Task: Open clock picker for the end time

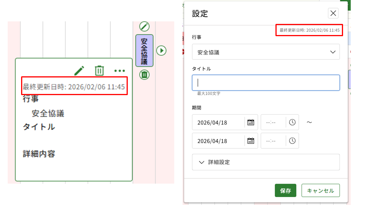Action: (x=292, y=141)
